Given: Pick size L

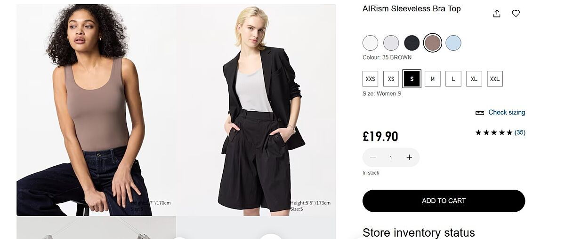Looking at the screenshot, I should pos(453,79).
